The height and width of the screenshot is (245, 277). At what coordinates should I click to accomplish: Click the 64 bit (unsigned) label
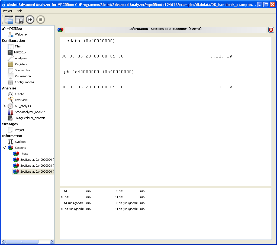126,209
